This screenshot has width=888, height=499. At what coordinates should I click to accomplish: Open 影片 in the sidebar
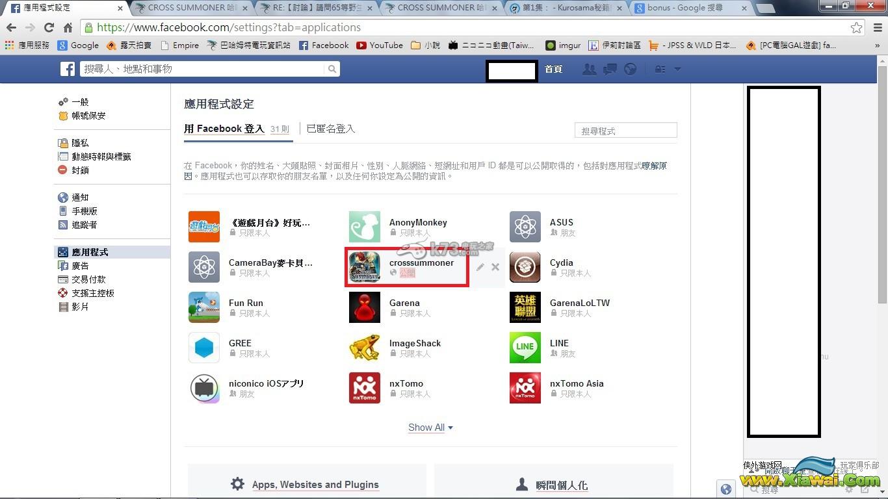[80, 307]
